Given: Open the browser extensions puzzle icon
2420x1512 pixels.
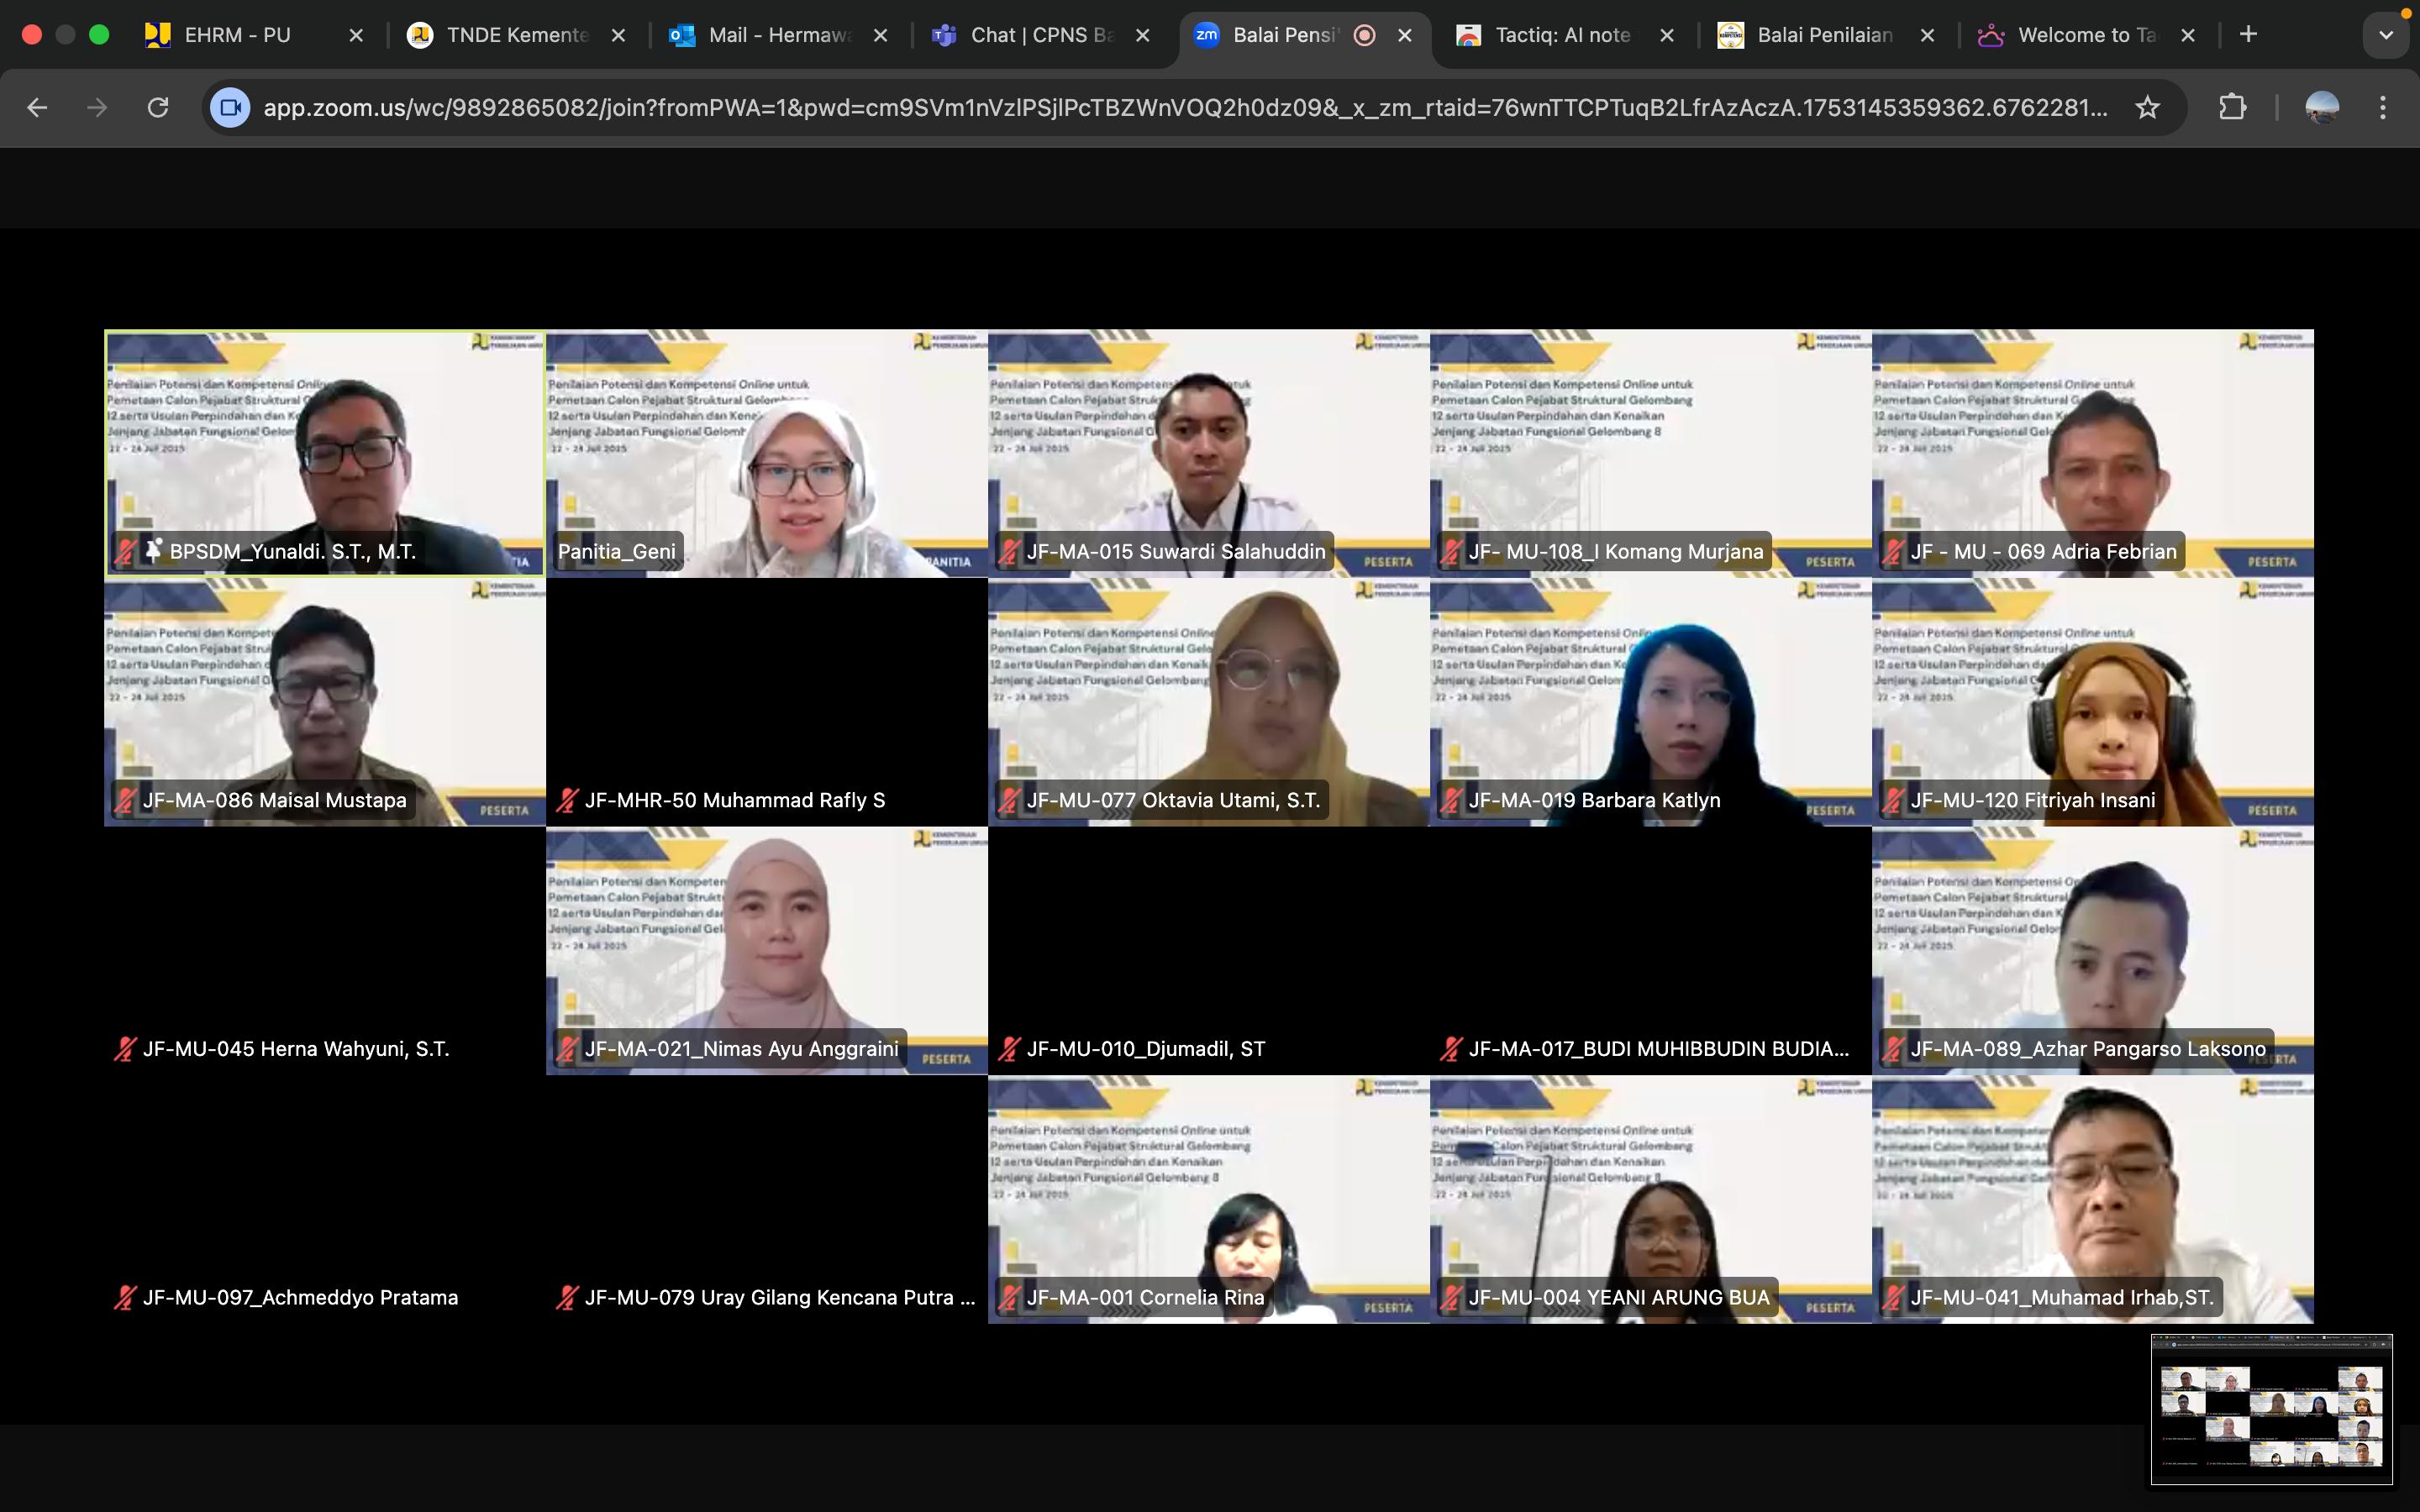Looking at the screenshot, I should coord(2232,107).
